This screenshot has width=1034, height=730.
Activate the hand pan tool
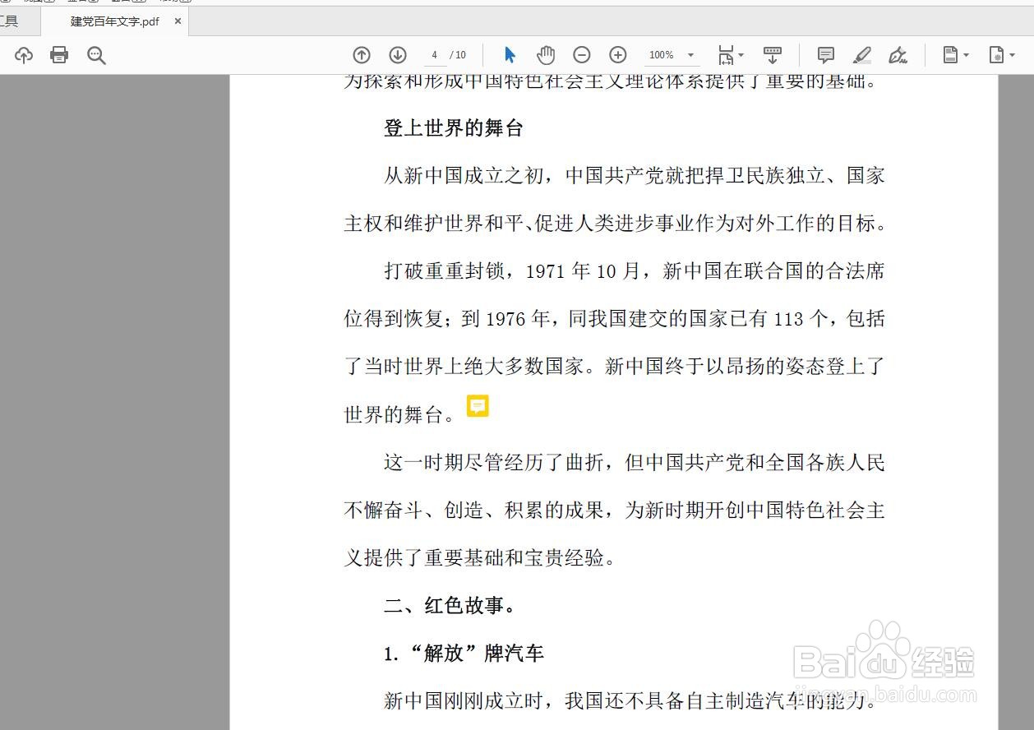click(546, 55)
